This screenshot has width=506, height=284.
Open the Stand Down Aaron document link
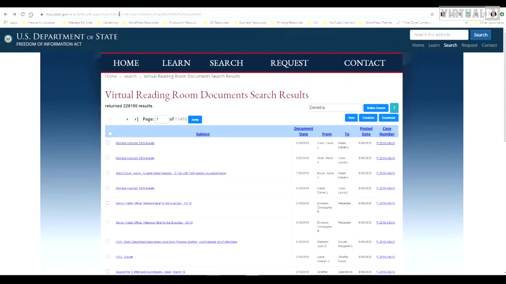[x=171, y=173]
